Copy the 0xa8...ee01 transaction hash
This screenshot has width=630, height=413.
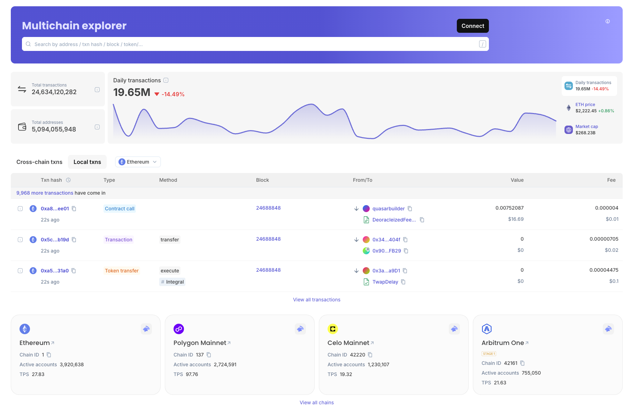(74, 209)
